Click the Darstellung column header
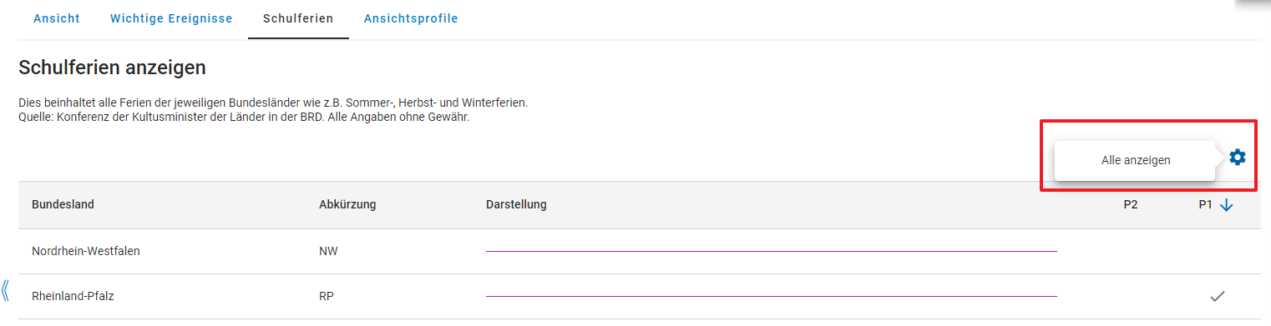The image size is (1271, 326). click(516, 205)
